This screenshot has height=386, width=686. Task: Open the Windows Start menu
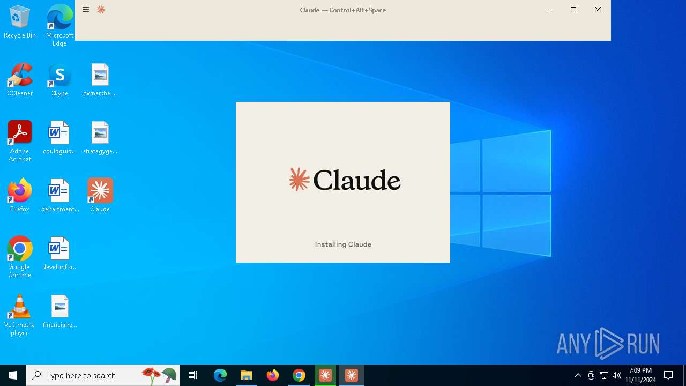coord(13,375)
